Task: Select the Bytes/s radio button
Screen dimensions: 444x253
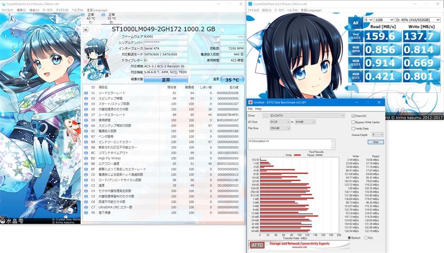Action: tap(349, 238)
